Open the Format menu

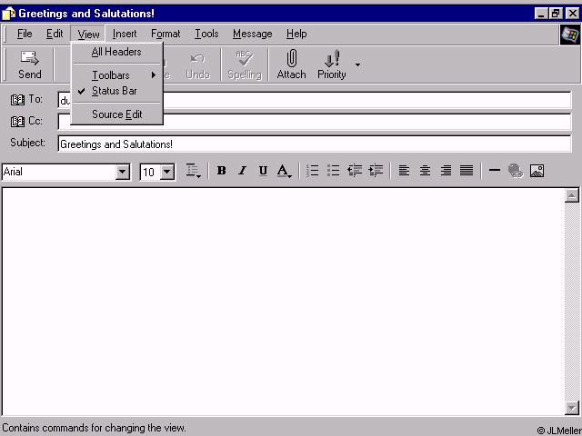point(166,34)
